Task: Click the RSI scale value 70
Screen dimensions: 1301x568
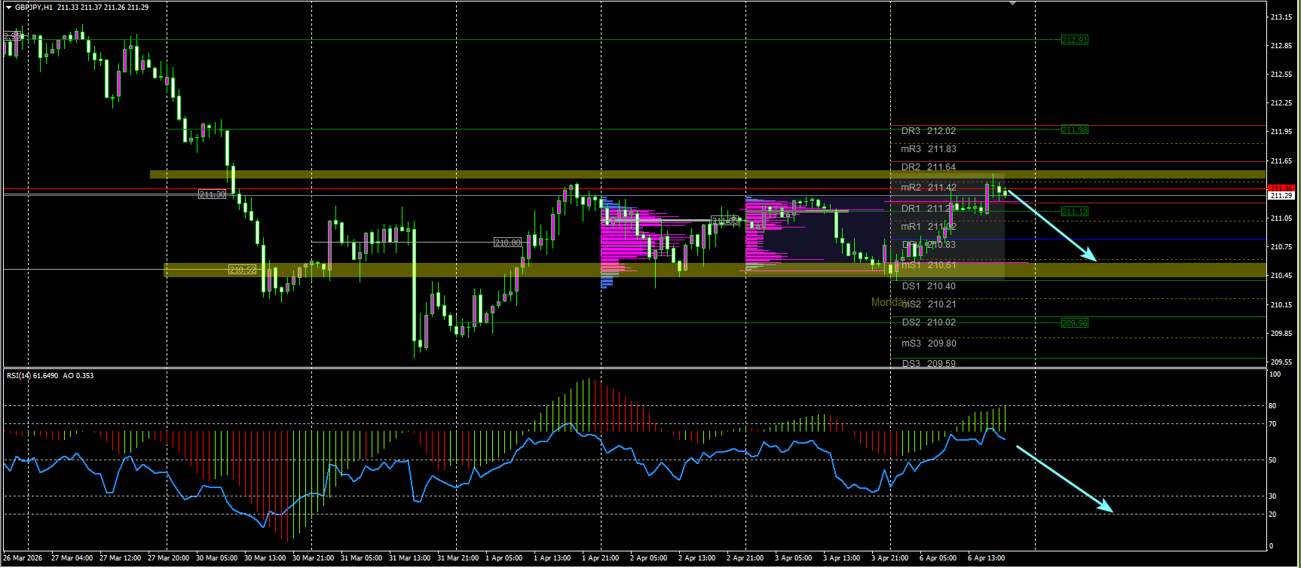Action: (1272, 424)
